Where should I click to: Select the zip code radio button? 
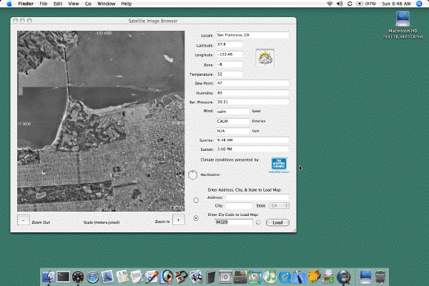tap(196, 218)
